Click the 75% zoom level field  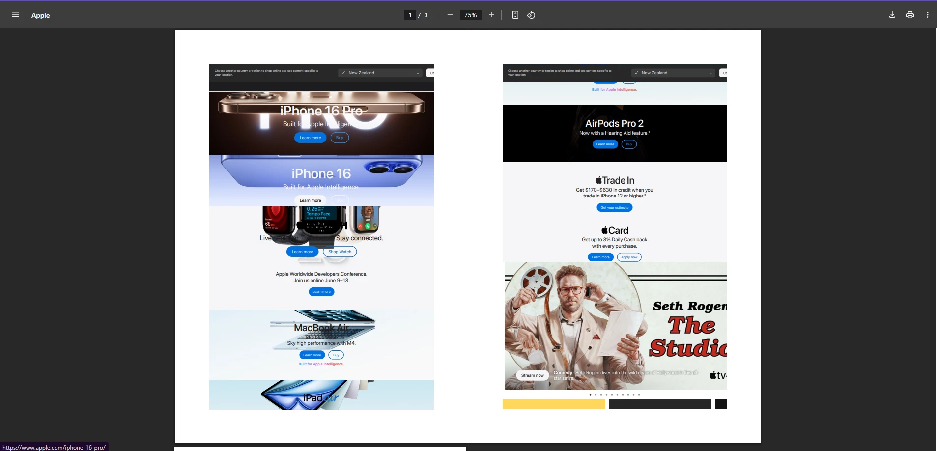point(470,15)
